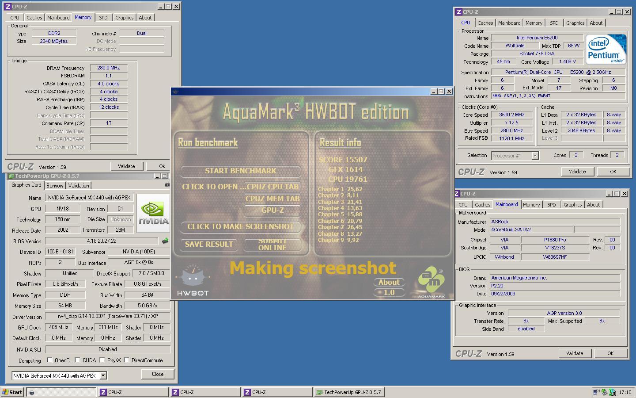This screenshot has width=636, height=398.
Task: Click the system tray clock showing 17:18
Action: (625, 392)
